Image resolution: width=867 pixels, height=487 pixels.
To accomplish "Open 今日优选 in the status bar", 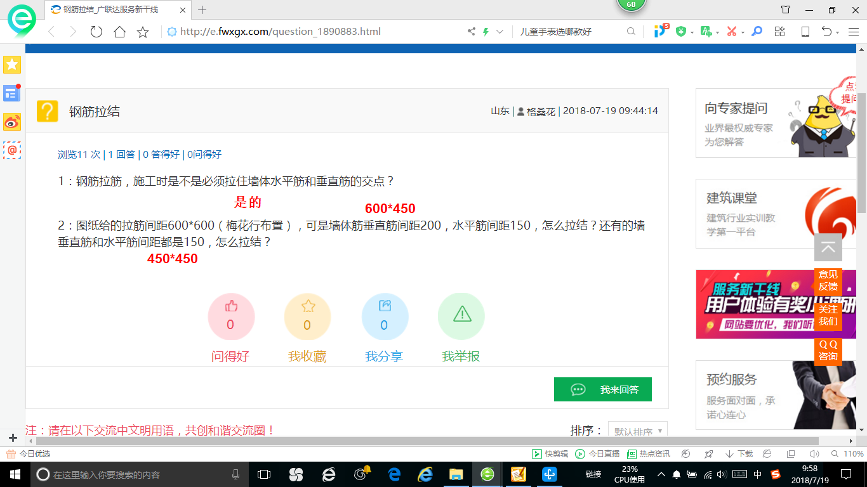I will pyautogui.click(x=29, y=454).
